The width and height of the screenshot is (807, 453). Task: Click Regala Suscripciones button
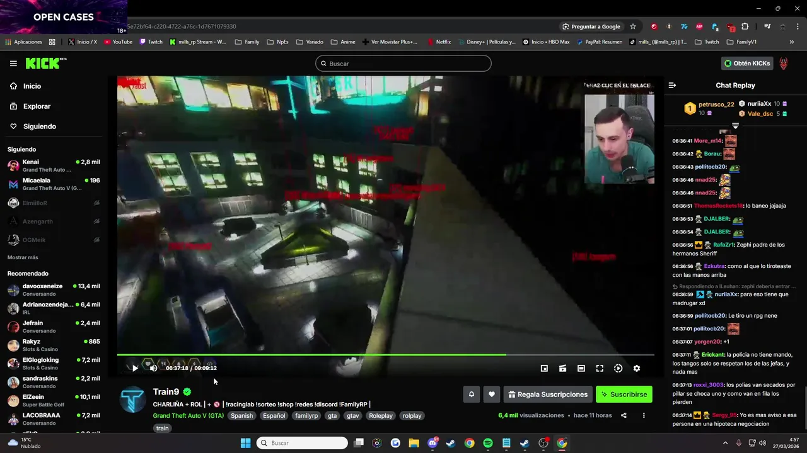[548, 394]
